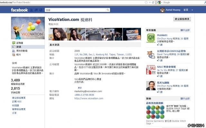Screen dimensions: 206x128
Task: Click the SALE page icon
Action: [x=151, y=70]
